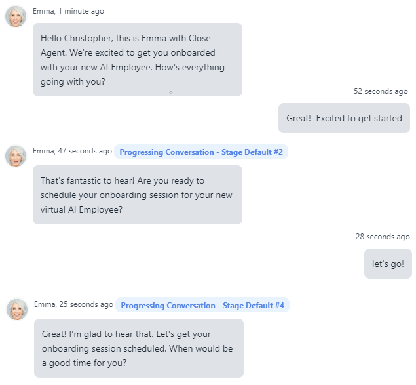This screenshot has width=416, height=385.
Task: Select the 'Great! Excited to get started' reply
Action: coord(344,119)
